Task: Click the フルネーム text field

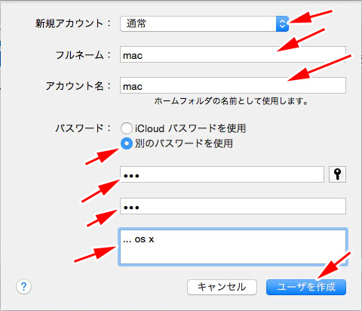Action: point(233,54)
